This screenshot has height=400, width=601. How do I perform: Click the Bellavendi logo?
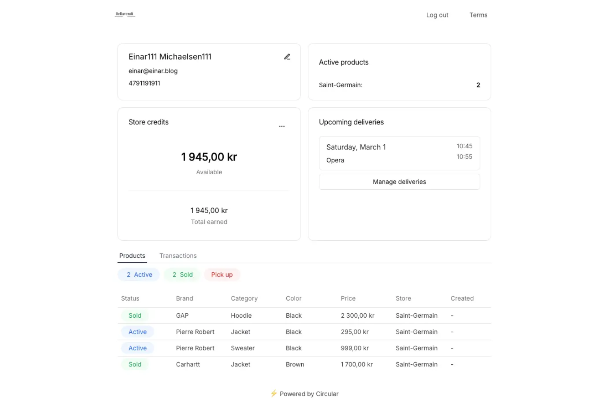124,13
